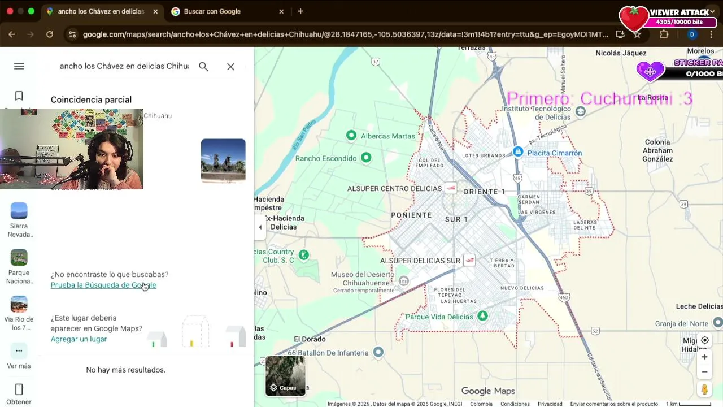The width and height of the screenshot is (723, 407).
Task: Click Granja del Norte map marker
Action: 718,323
